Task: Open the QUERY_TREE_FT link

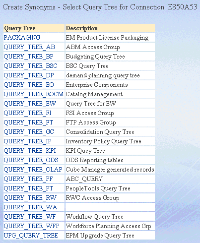Action: [28, 122]
